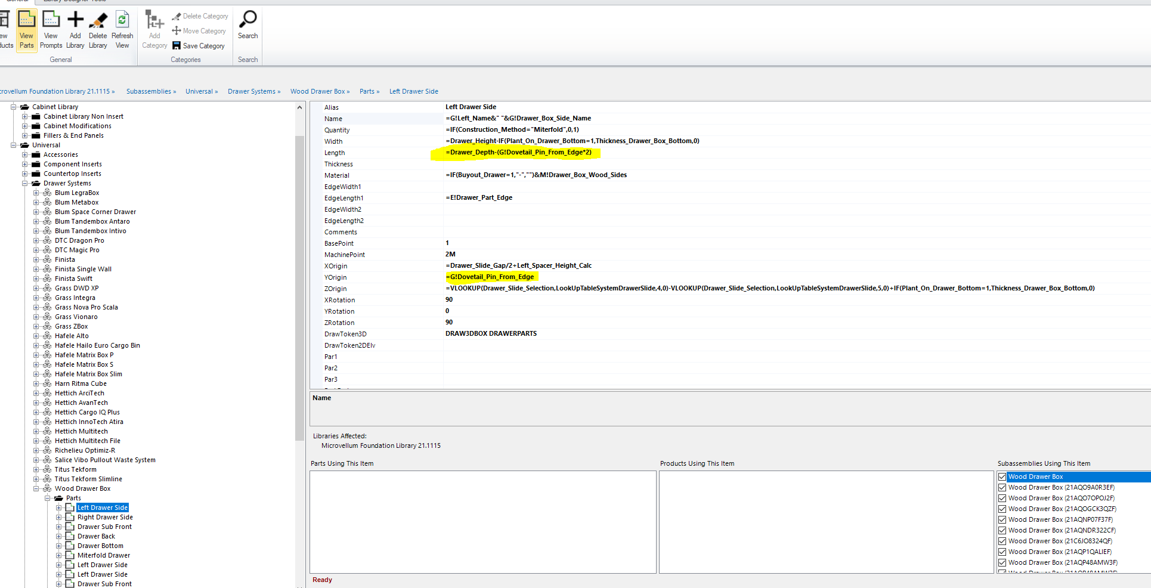1151x588 pixels.
Task: Uncheck Wood Drawer Box (21C6JO8324QF) checkbox
Action: (1003, 541)
